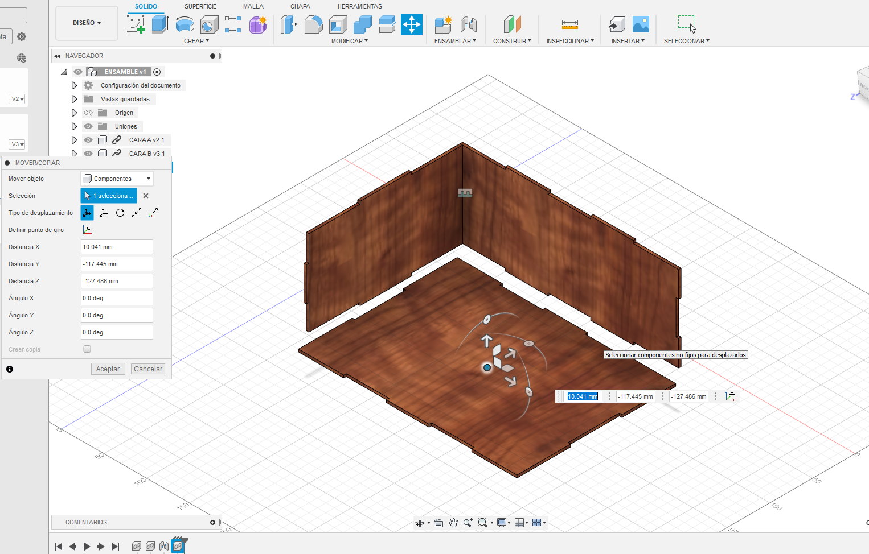The width and height of the screenshot is (869, 554).
Task: Select the Fillet tool
Action: pos(313,24)
